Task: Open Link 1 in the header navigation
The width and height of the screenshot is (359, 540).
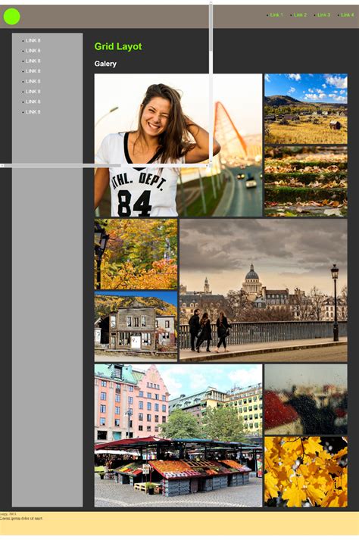Action: [x=276, y=15]
